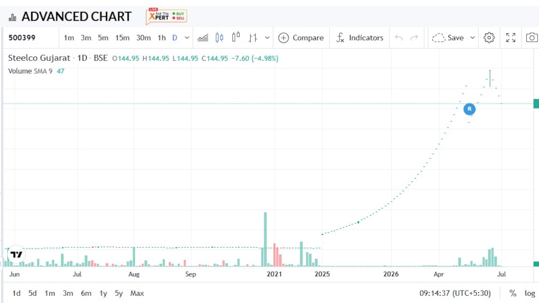Click the TradingView logo on chart
Viewport: 539px width, 303px height.
click(16, 255)
